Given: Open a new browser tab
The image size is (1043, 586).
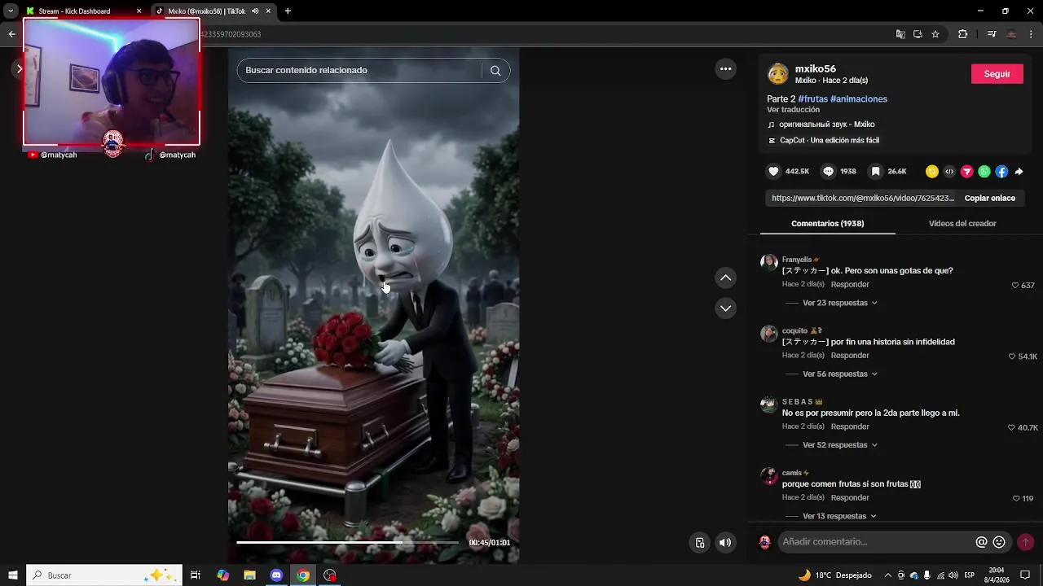Looking at the screenshot, I should [x=288, y=11].
